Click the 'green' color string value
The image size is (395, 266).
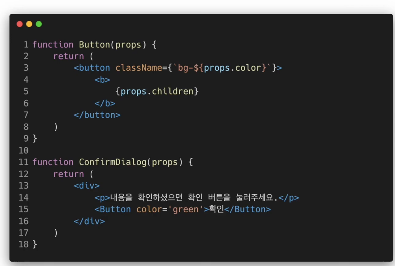pos(185,209)
